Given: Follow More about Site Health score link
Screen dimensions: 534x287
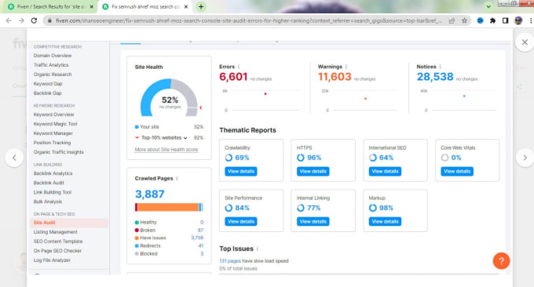Looking at the screenshot, I should 166,150.
